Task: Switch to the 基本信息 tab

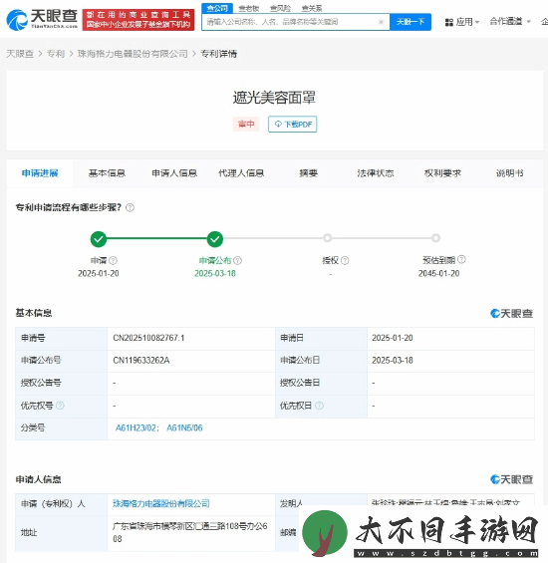Action: pos(107,173)
